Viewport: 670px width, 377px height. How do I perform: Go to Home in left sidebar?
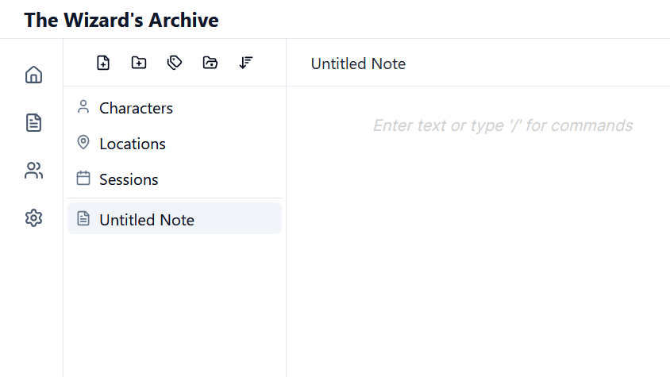tap(33, 75)
